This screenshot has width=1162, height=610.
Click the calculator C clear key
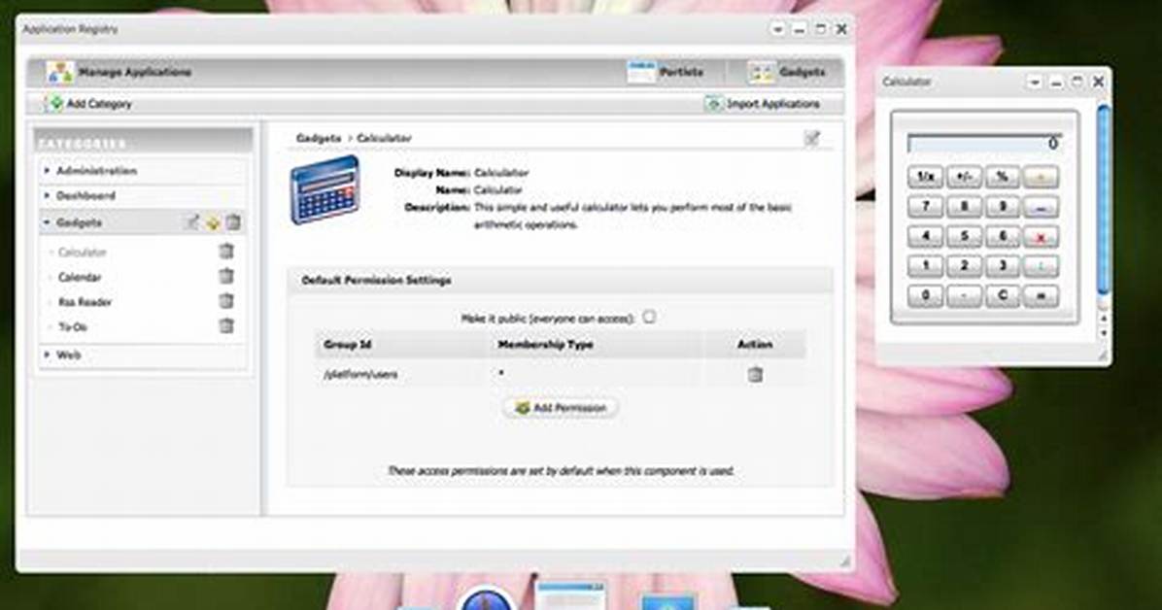(1002, 295)
